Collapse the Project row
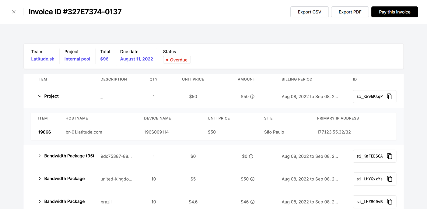This screenshot has height=209, width=427. click(40, 96)
